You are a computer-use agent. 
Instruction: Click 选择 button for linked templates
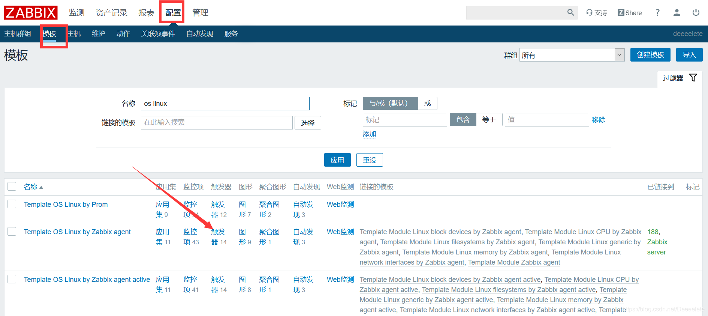click(x=308, y=123)
